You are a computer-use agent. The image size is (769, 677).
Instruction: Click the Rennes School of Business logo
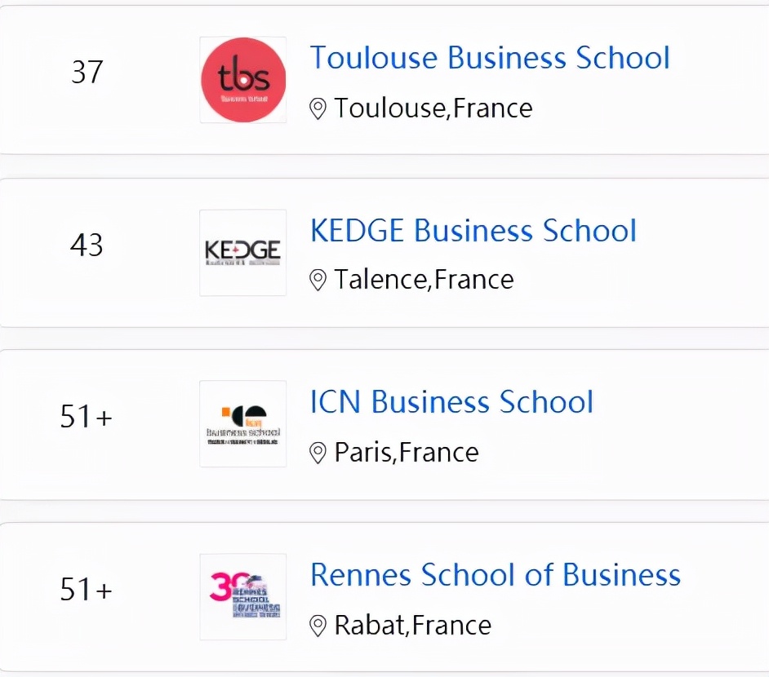click(243, 597)
